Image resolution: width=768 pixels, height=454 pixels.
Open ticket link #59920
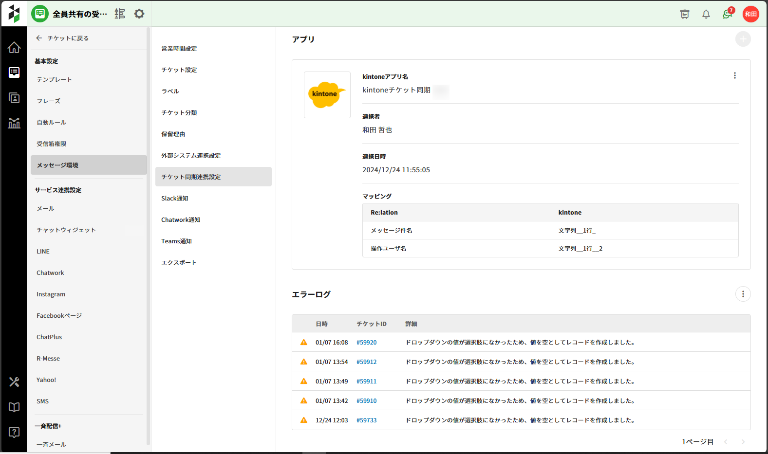366,343
